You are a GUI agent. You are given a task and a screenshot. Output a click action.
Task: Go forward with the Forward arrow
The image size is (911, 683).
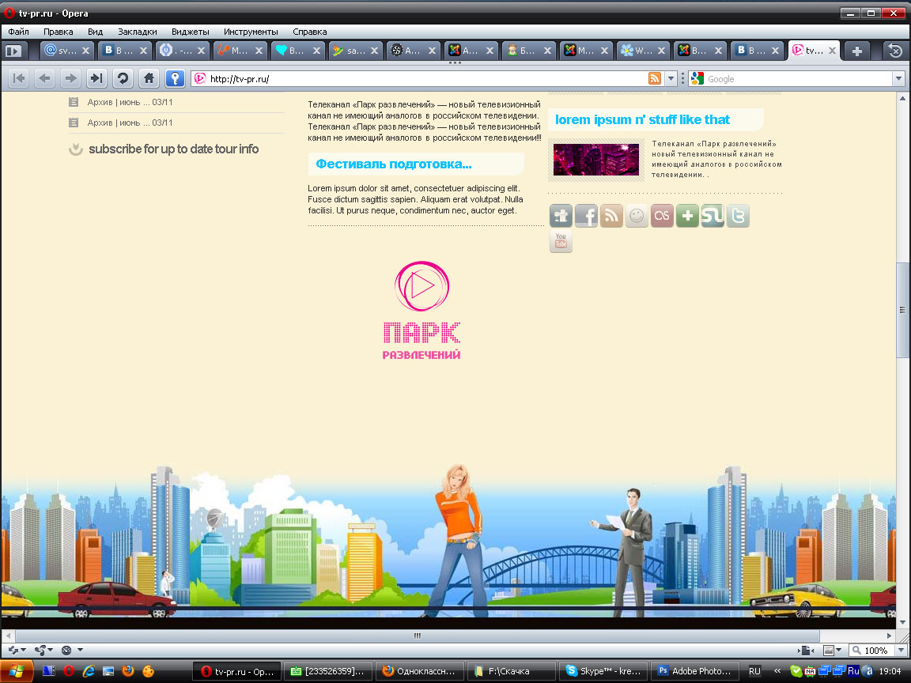(x=70, y=77)
